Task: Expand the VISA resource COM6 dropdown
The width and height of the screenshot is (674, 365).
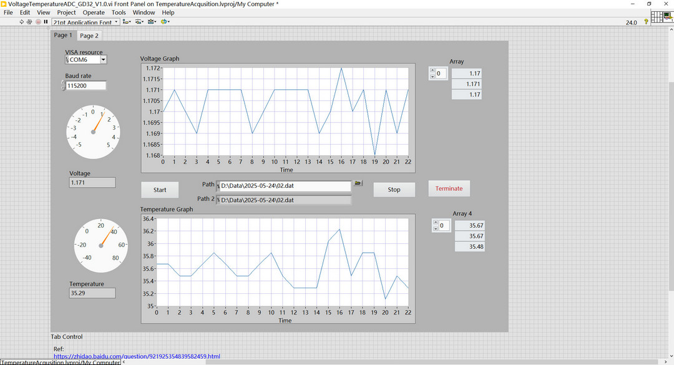Action: coord(103,60)
